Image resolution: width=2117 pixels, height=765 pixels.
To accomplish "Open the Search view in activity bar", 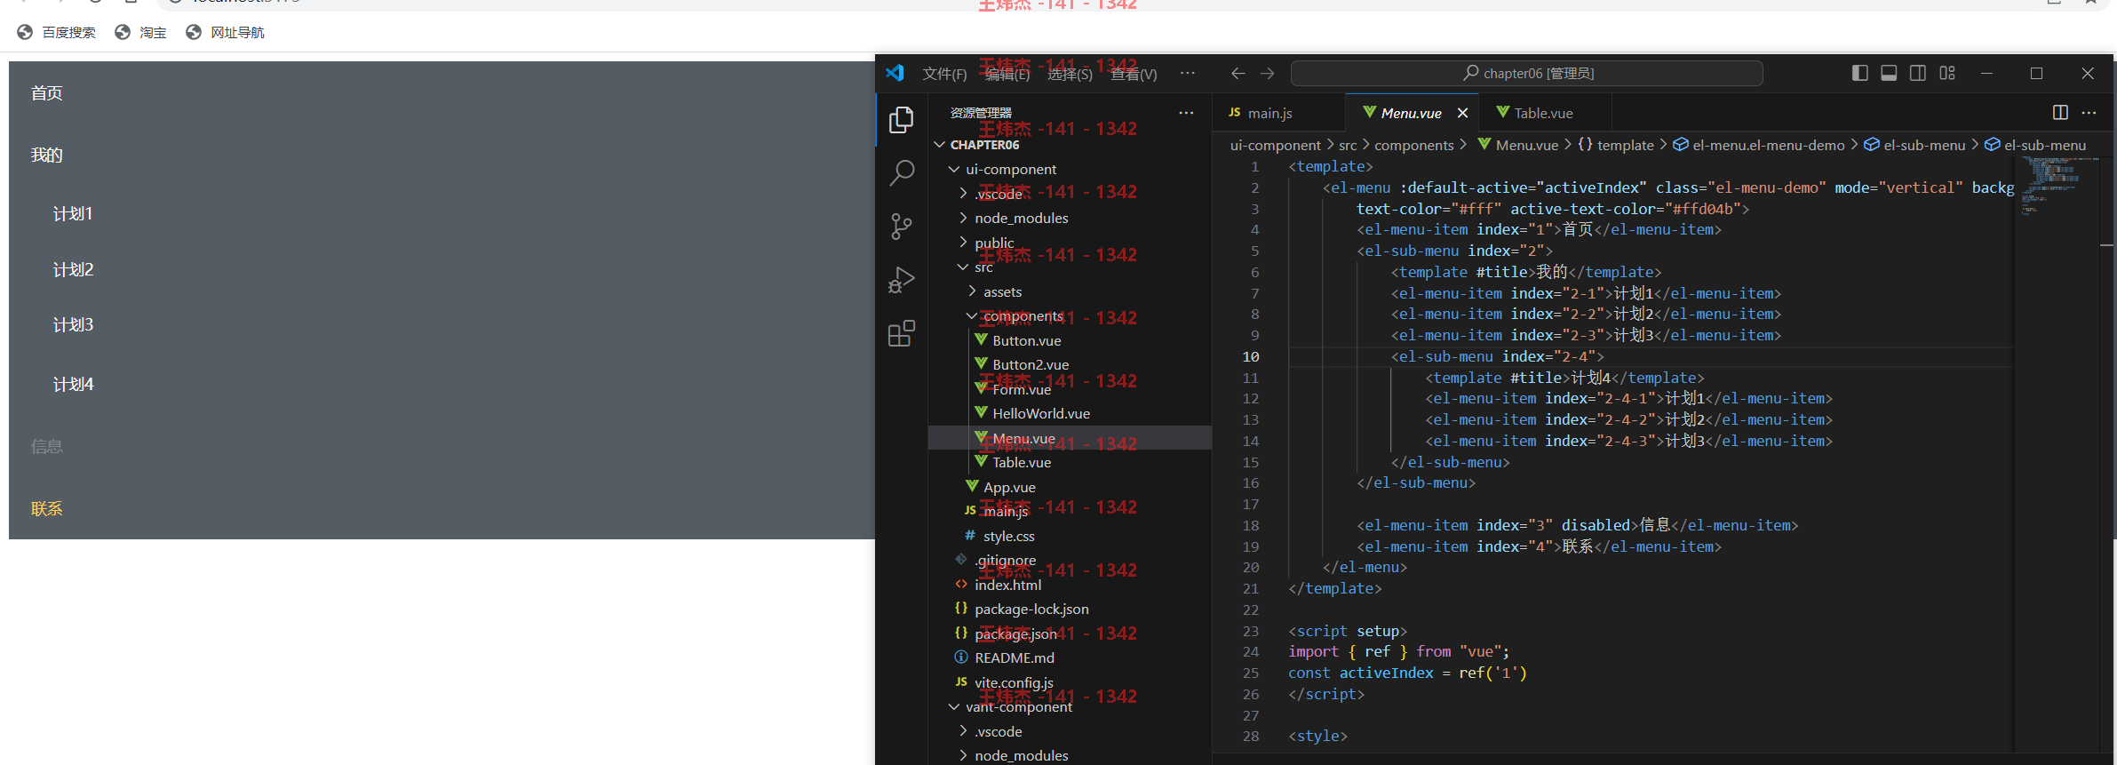I will click(902, 173).
